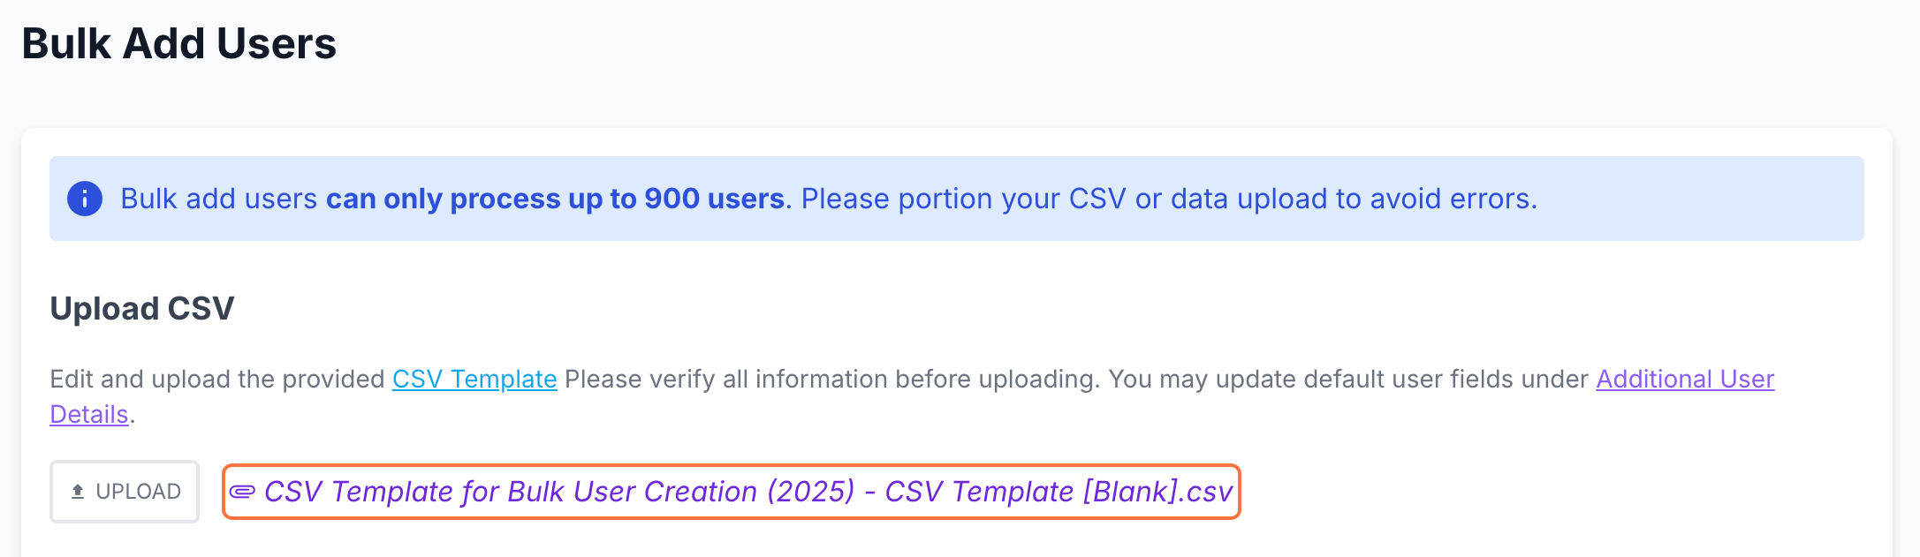Click 'Please portion your CSV' banner sentence
The height and width of the screenshot is (557, 1920).
963,199
